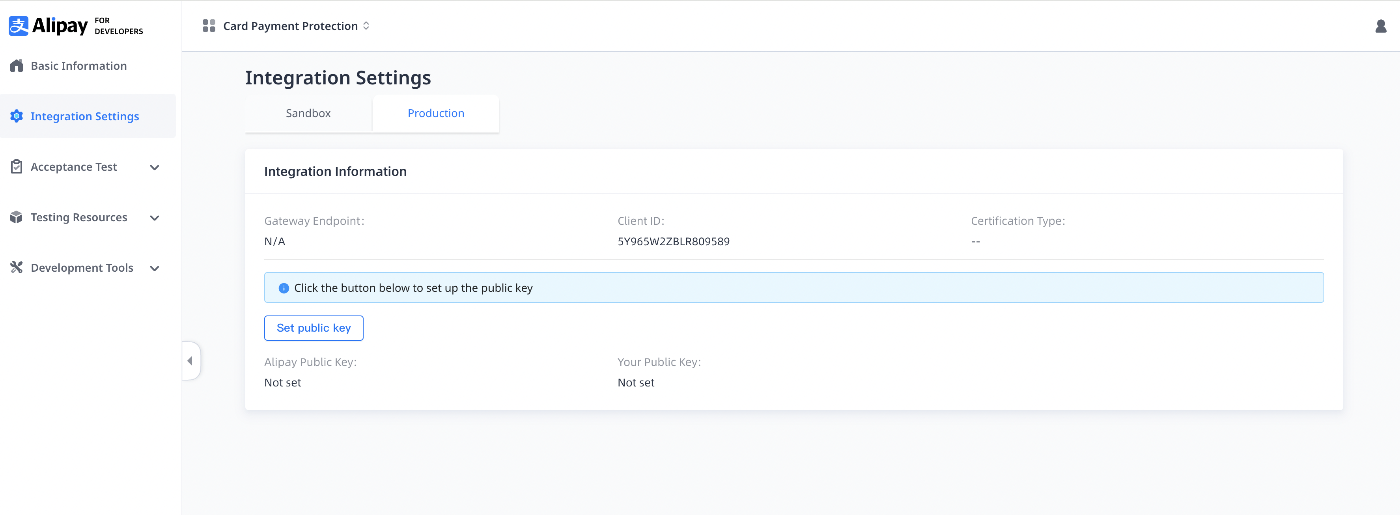
Task: Select the Production tab
Action: [x=436, y=114]
